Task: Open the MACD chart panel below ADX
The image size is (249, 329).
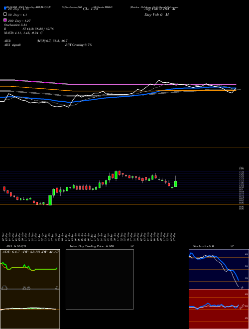Action: (x=30, y=309)
